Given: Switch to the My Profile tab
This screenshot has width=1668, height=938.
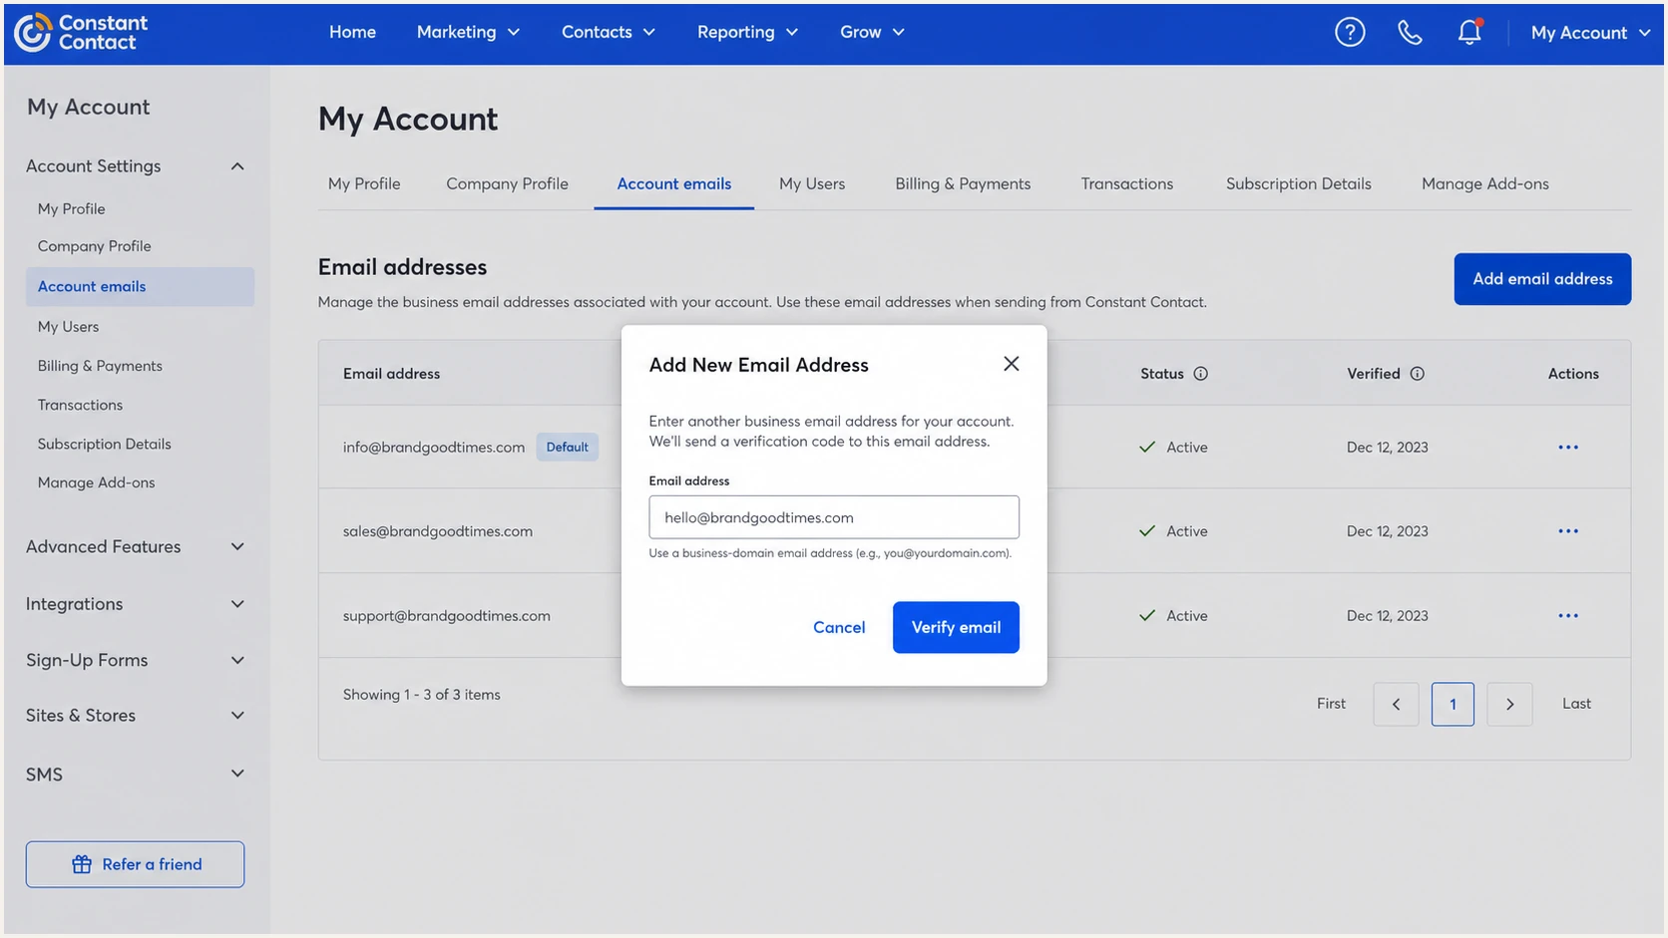Looking at the screenshot, I should tap(364, 183).
